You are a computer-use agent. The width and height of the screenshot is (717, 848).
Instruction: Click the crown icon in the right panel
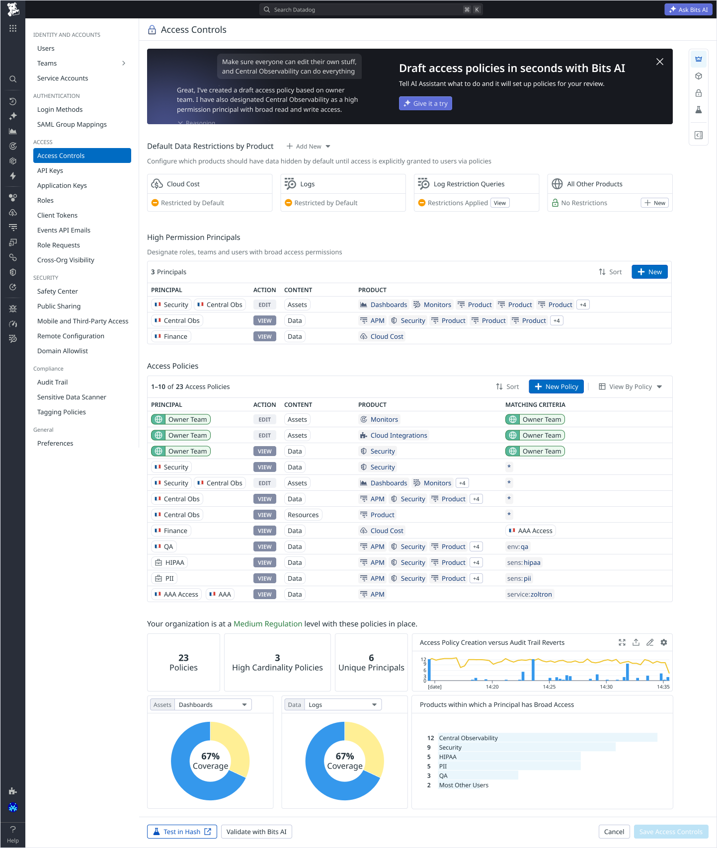pos(698,59)
